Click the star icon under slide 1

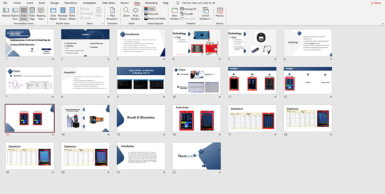pyautogui.click(x=53, y=59)
